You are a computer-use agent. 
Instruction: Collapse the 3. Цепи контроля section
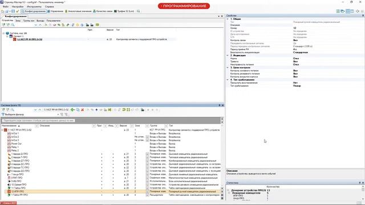point(228,68)
